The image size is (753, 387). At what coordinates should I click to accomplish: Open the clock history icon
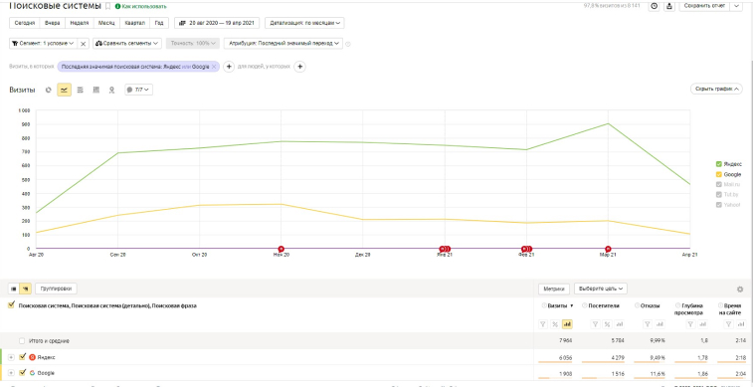(655, 6)
